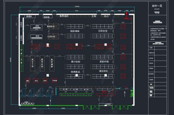Click the 美容护肤 section label
174x115 pixels.
104,62
